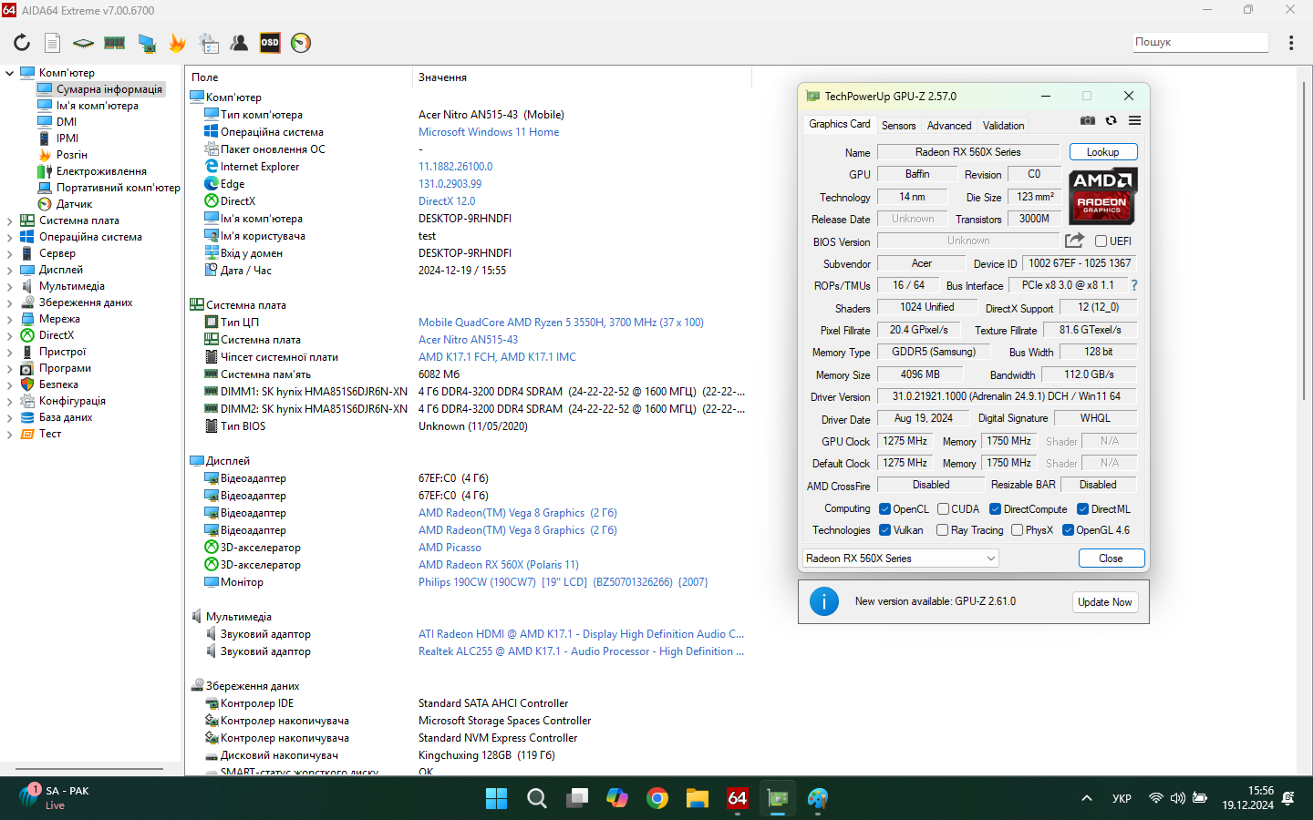
Task: Switch to the Advanced tab
Action: tap(949, 126)
